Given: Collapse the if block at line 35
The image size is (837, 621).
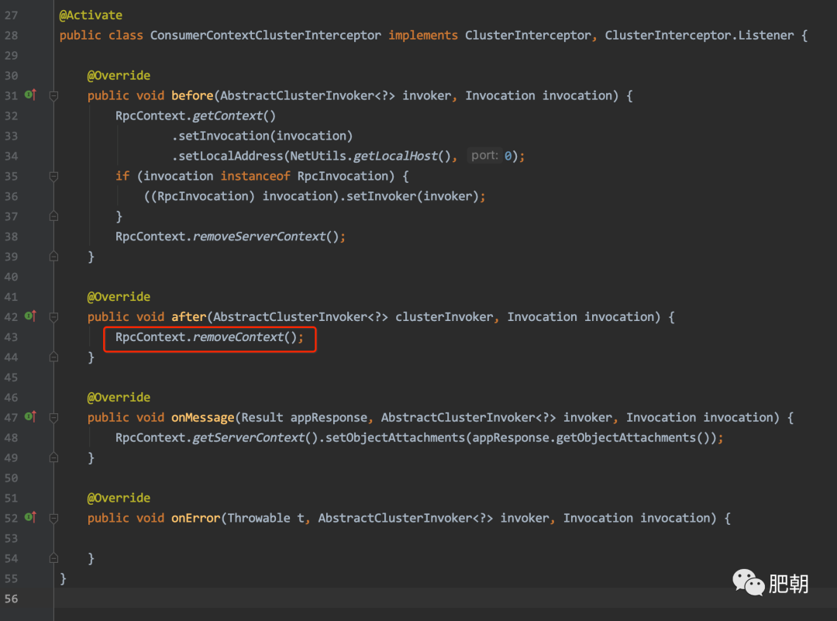Looking at the screenshot, I should click(x=54, y=176).
